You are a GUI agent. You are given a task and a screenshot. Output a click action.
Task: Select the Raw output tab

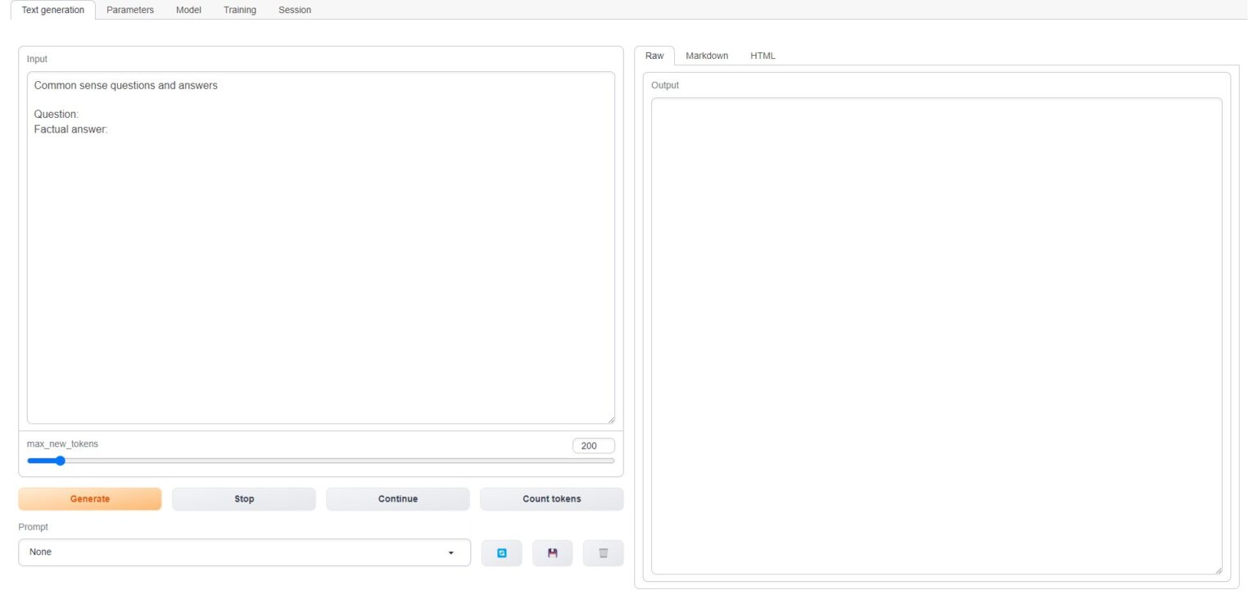tap(654, 56)
